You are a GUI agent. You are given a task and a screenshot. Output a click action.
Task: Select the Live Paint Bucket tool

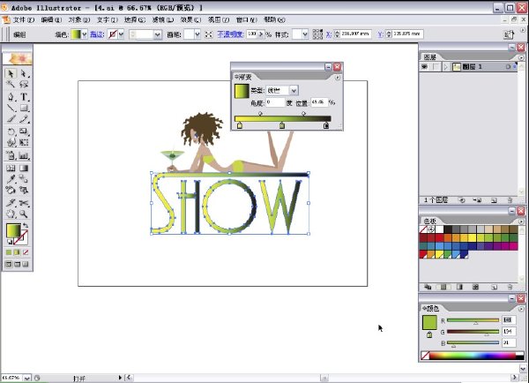11,190
